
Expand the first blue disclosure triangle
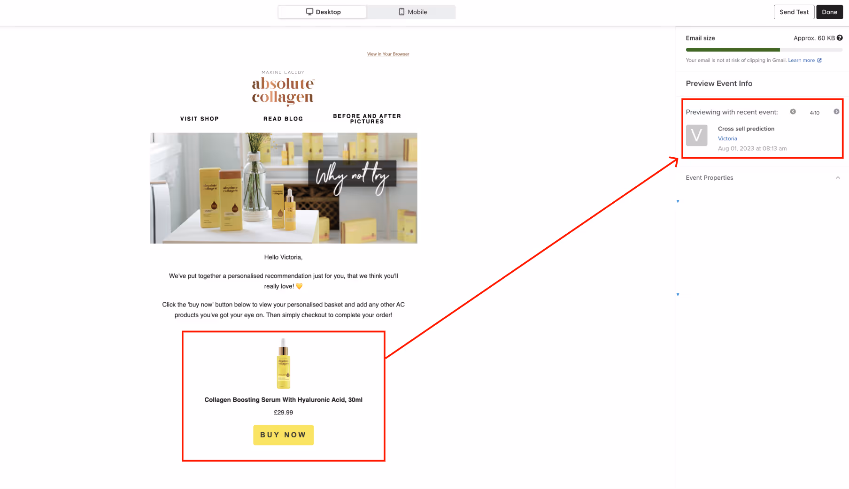[678, 201]
